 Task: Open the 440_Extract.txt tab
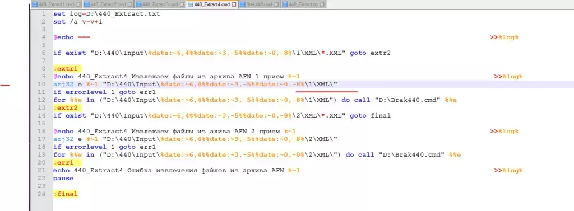(x=304, y=4)
